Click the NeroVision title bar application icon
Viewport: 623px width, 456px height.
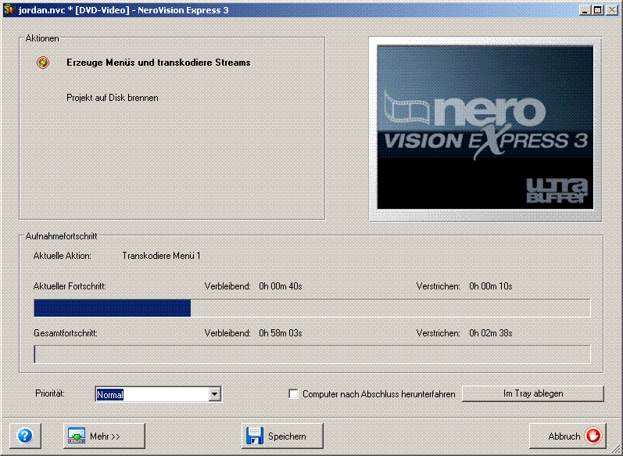[x=9, y=9]
